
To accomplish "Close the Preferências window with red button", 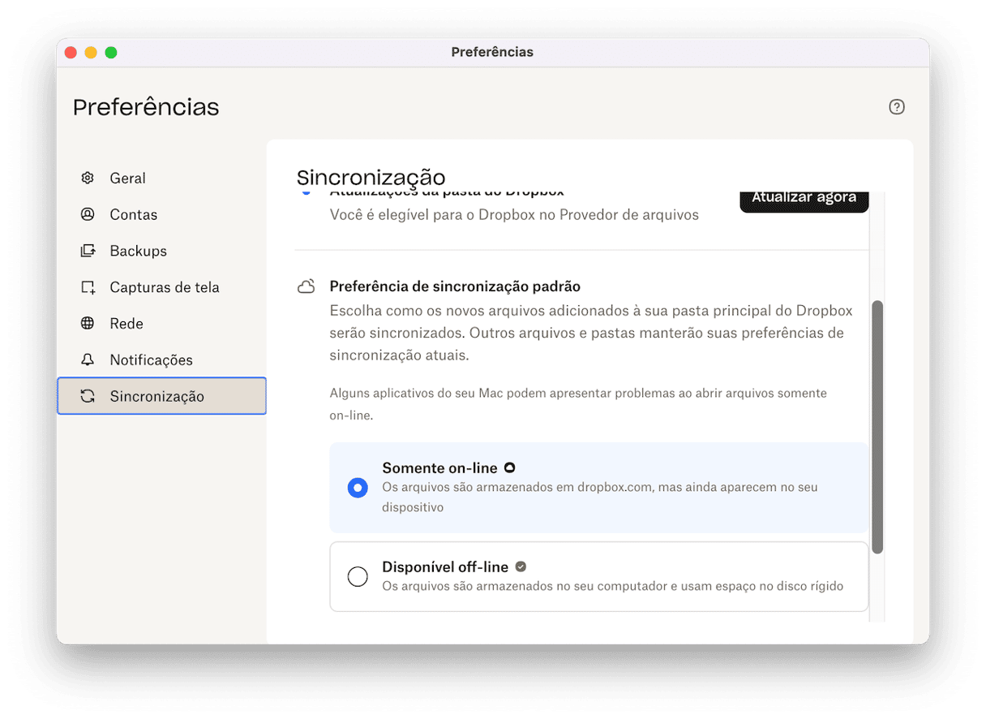I will coord(71,53).
